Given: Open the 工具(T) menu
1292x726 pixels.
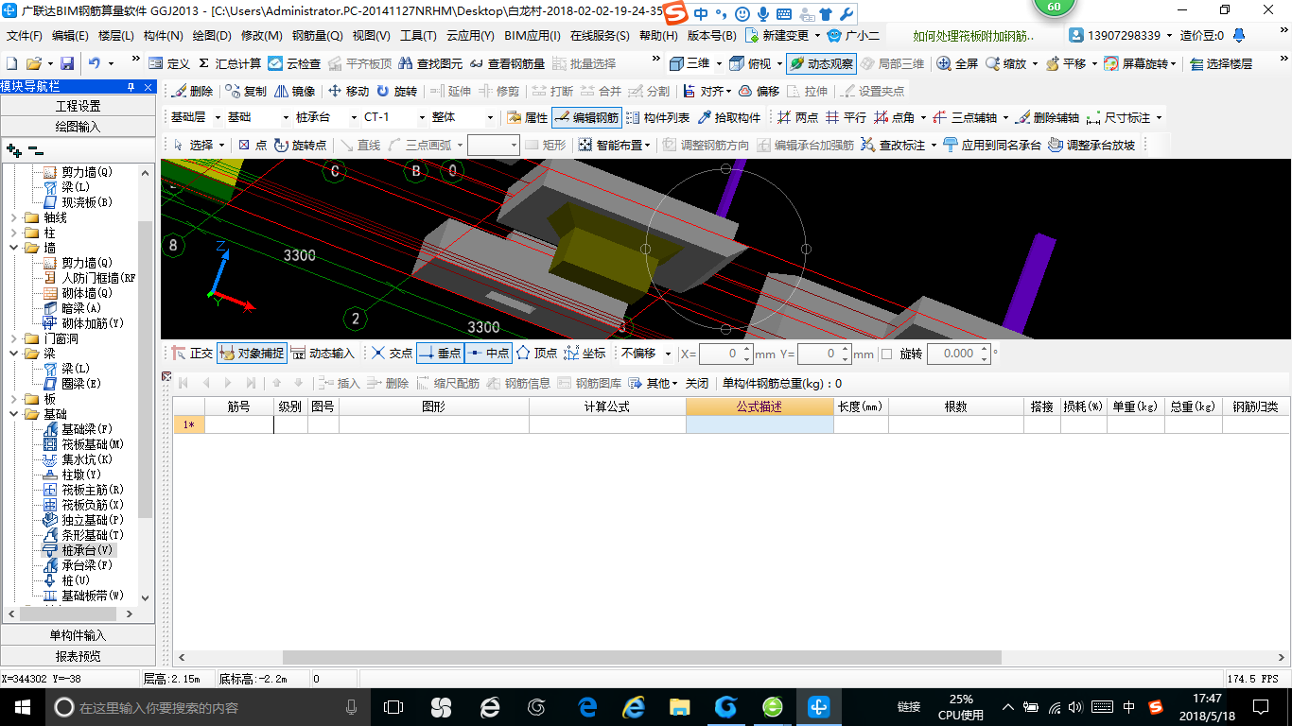Looking at the screenshot, I should (418, 36).
